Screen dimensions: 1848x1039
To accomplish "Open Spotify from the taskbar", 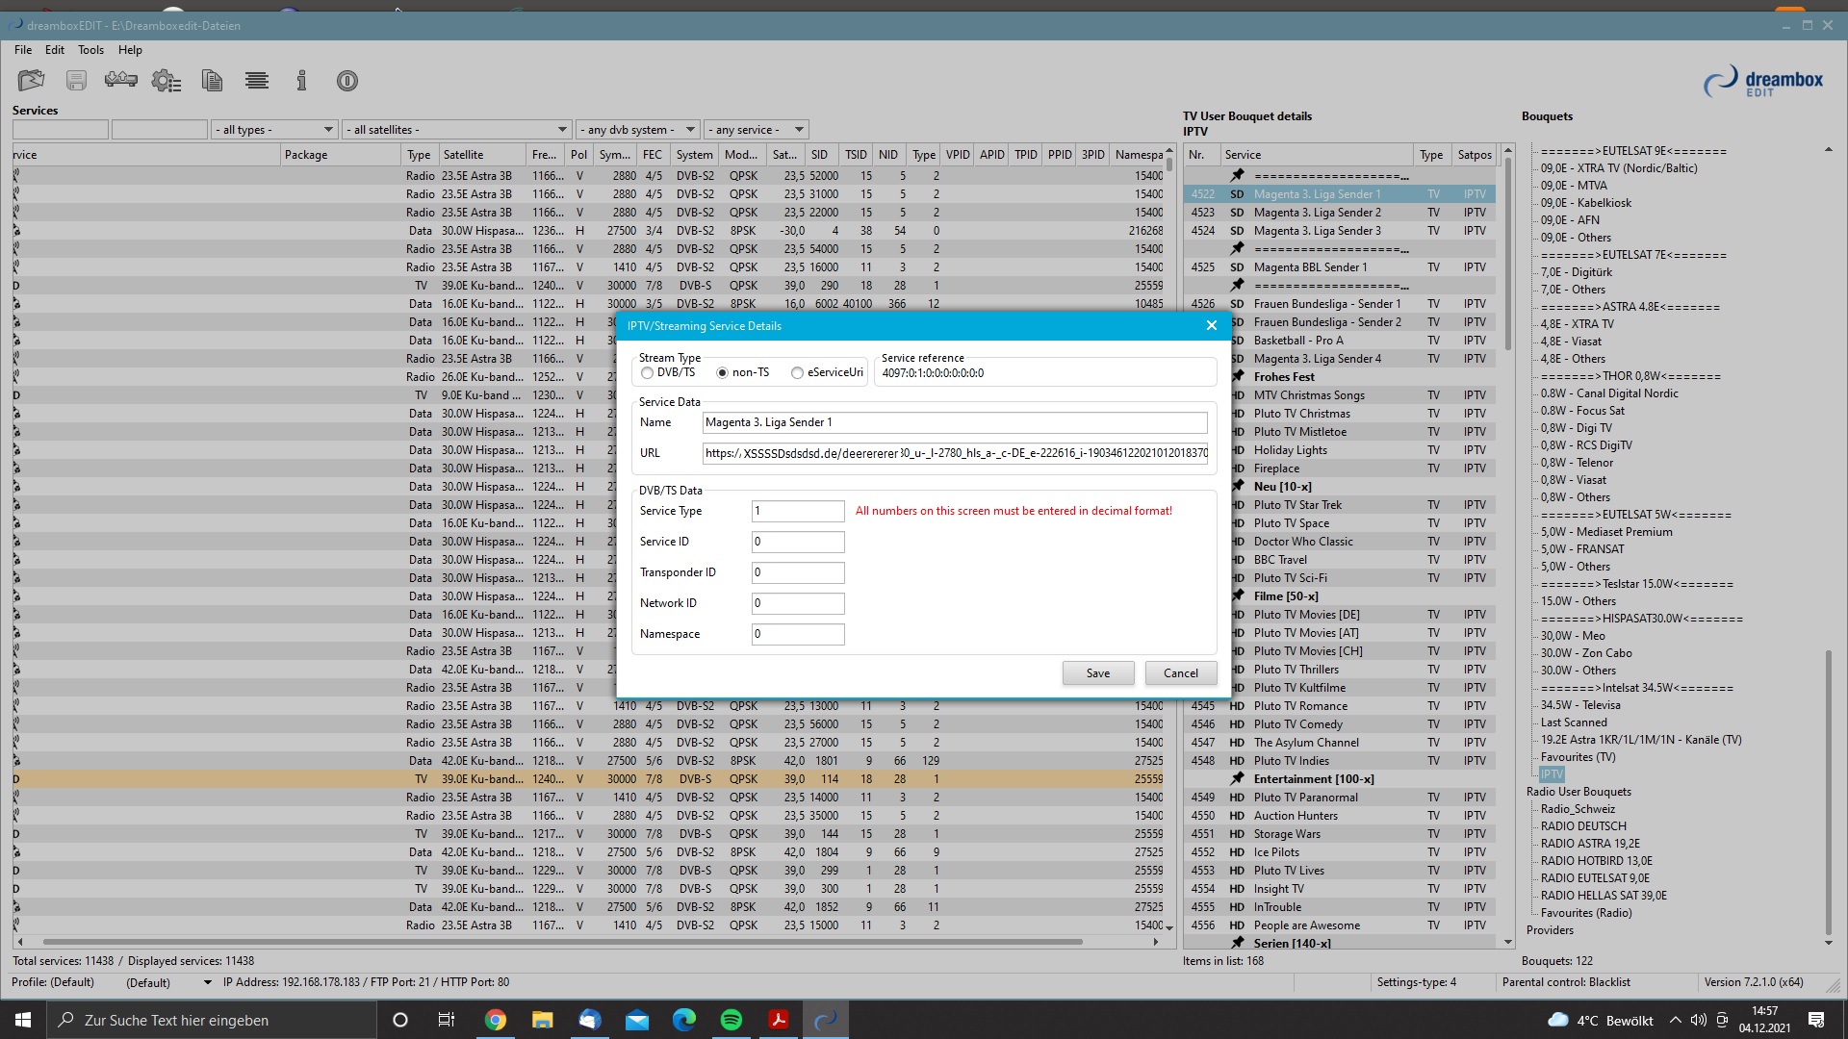I will pyautogui.click(x=731, y=1020).
